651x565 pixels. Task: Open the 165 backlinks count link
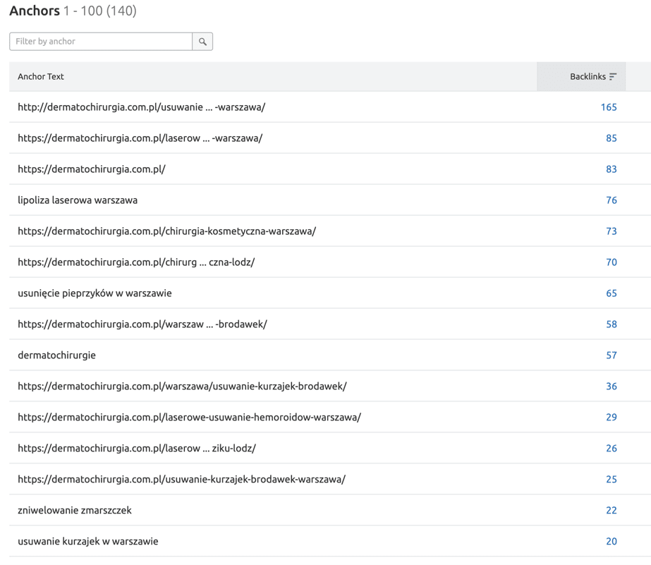click(608, 107)
